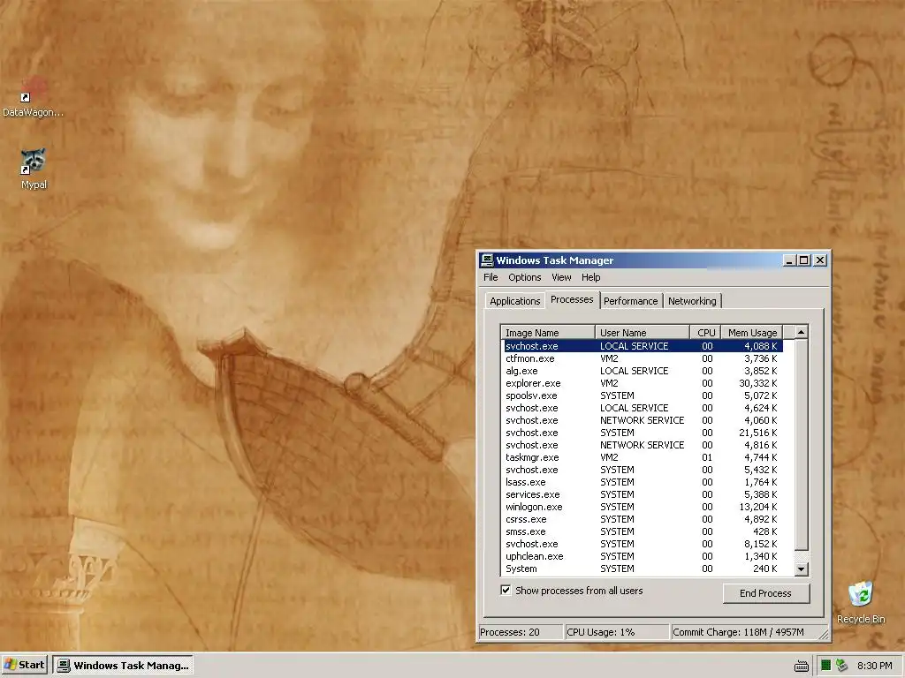Screen dimensions: 905x678
Task: Click the 8:30 PM taskbar clock
Action: click(x=874, y=666)
